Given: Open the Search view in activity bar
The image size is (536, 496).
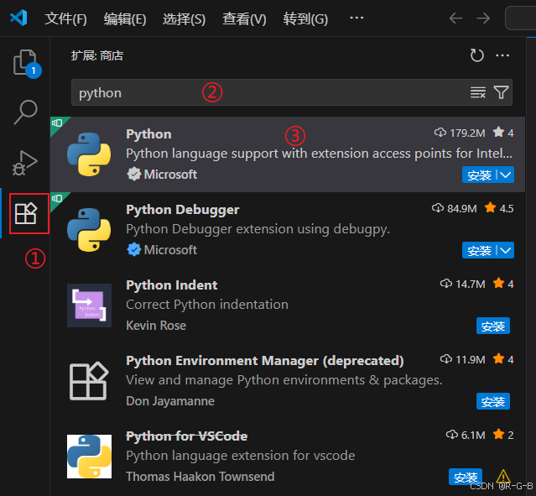Looking at the screenshot, I should click(x=25, y=112).
